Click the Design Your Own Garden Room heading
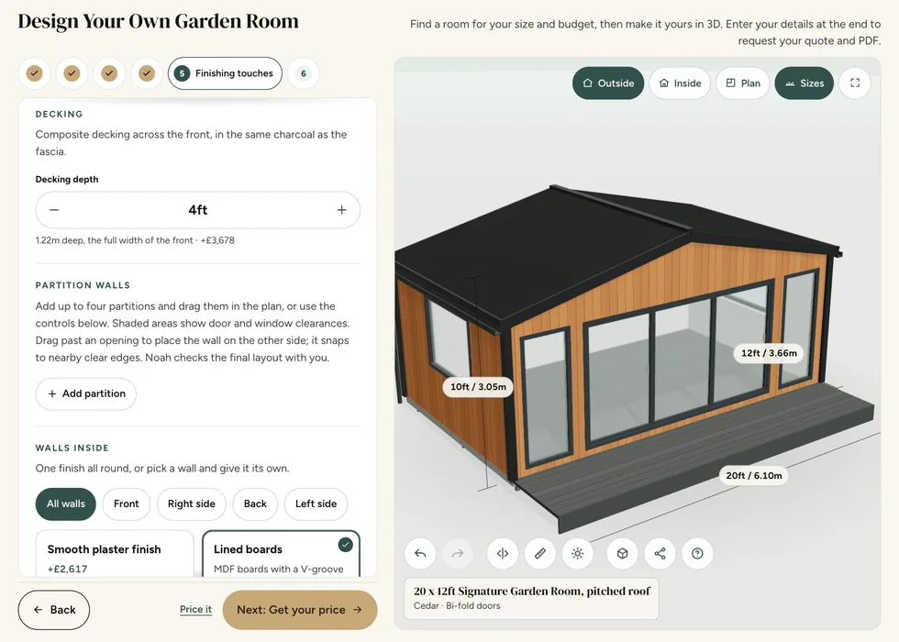 (158, 21)
